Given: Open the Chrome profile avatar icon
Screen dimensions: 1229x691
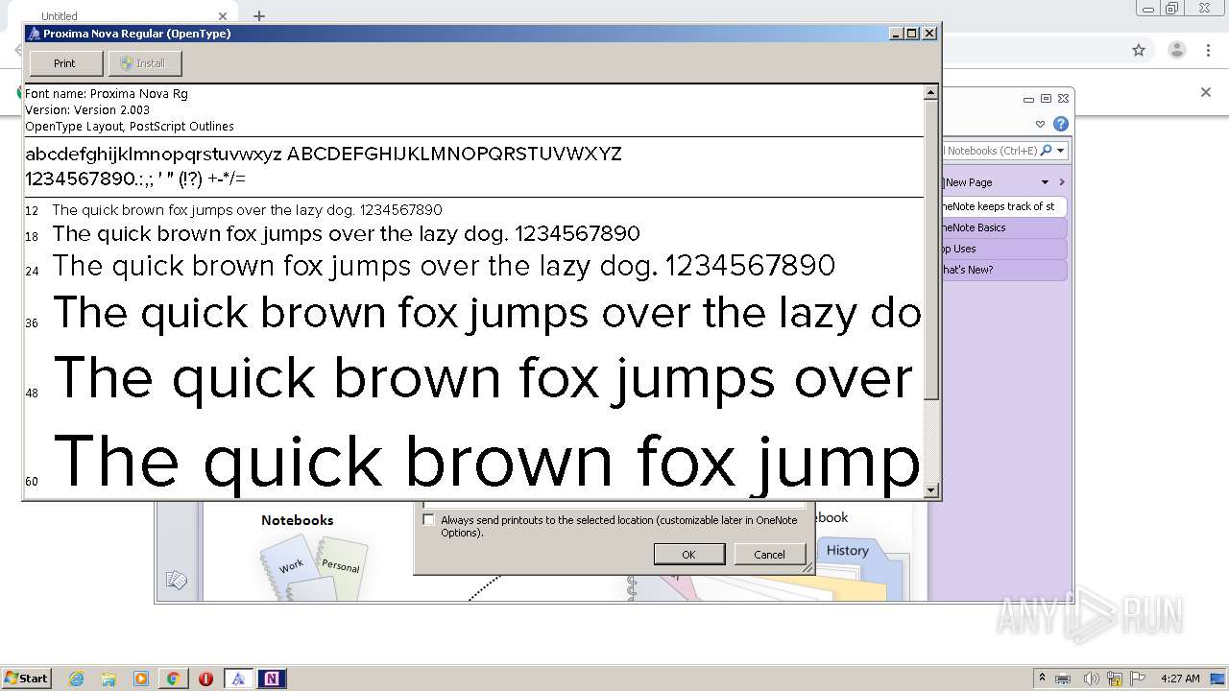Looking at the screenshot, I should [1176, 50].
